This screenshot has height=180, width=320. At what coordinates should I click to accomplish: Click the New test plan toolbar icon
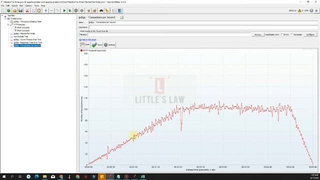3,10
